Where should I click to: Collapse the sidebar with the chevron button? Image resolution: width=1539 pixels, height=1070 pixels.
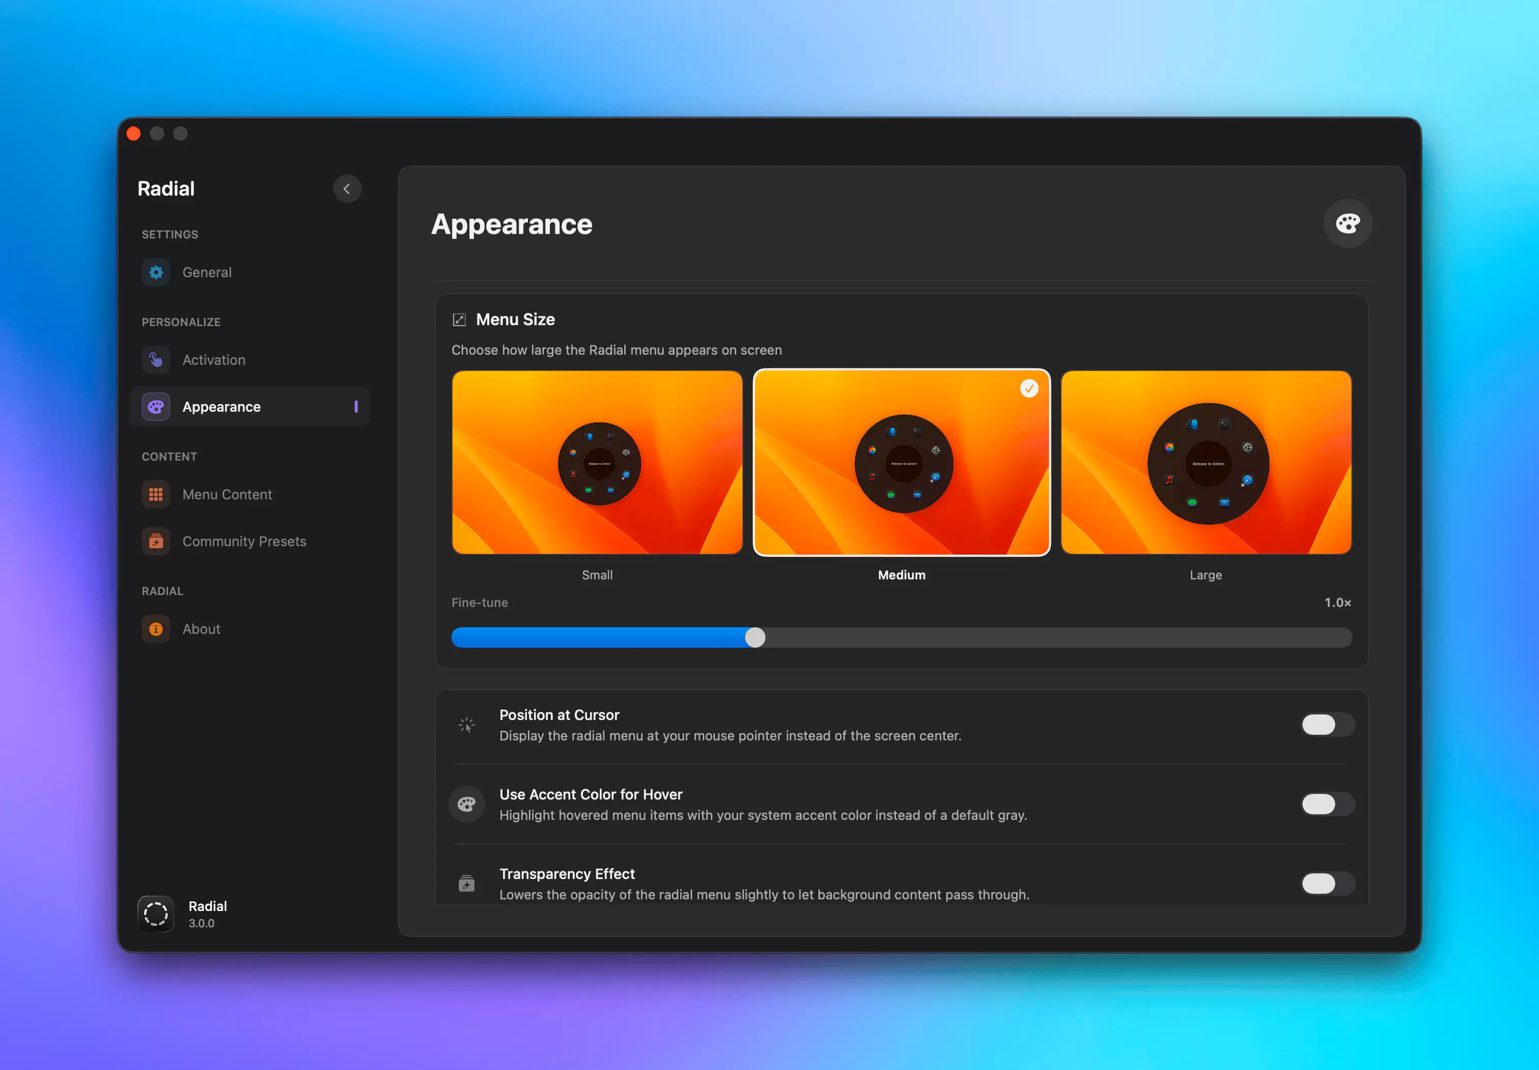(347, 189)
